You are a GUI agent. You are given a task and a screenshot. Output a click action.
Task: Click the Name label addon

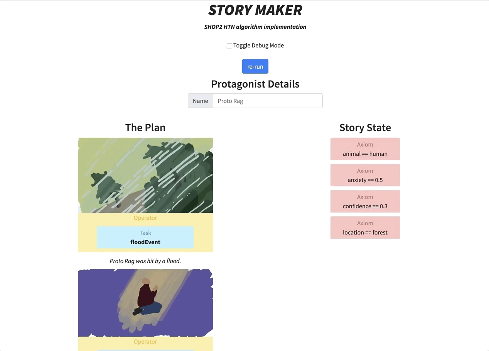(x=201, y=101)
